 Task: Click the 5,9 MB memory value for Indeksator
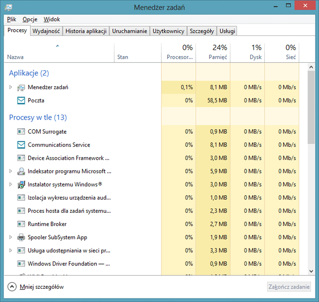[219, 171]
